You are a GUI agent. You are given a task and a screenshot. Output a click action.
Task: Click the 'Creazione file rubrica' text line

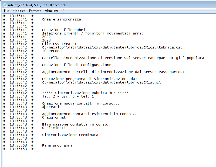(66, 30)
